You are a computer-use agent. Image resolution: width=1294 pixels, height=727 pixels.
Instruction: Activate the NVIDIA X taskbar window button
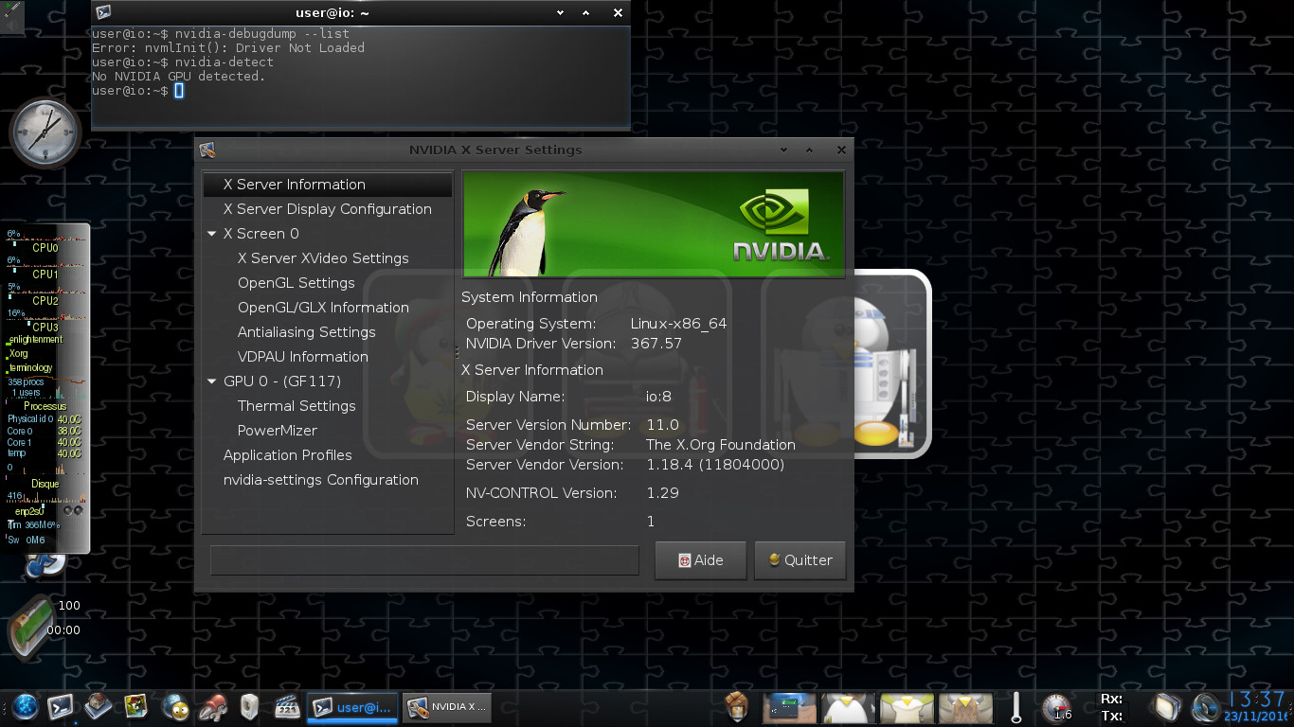coord(446,707)
